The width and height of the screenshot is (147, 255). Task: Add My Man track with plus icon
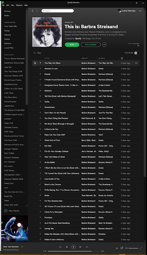[x=40, y=146]
